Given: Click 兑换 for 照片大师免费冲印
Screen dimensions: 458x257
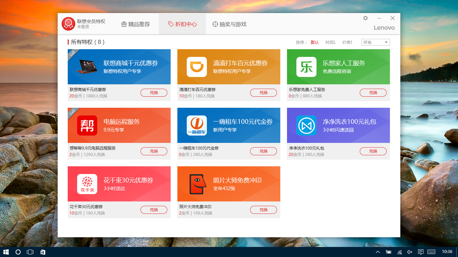Looking at the screenshot, I should pos(263,210).
